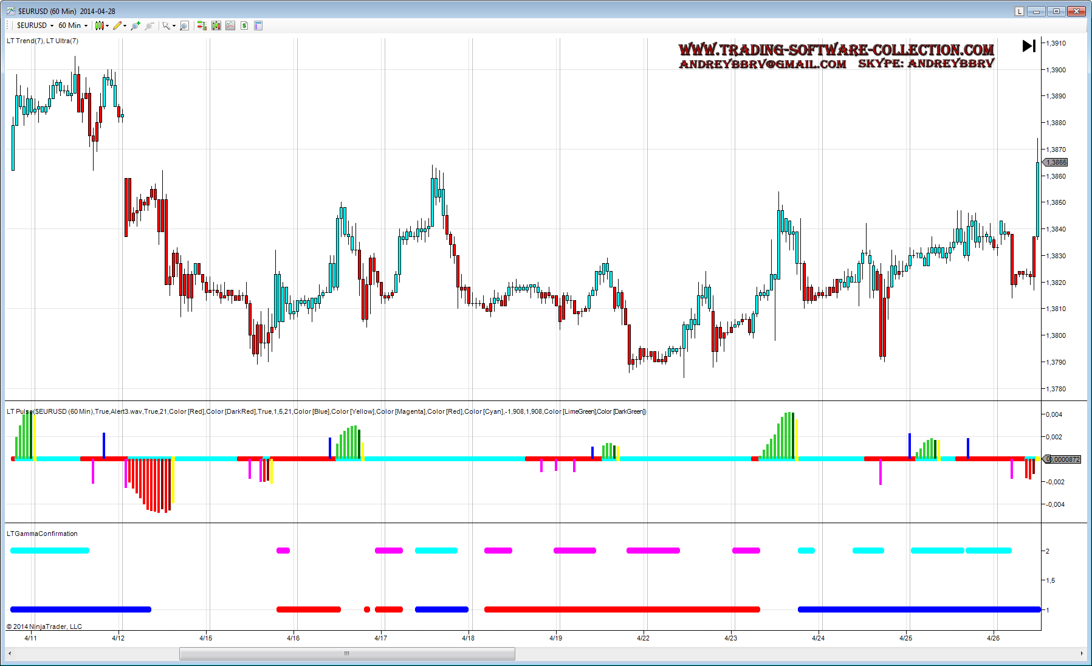Click the horizontal scrollbar thumb
The image size is (1092, 666).
347,653
